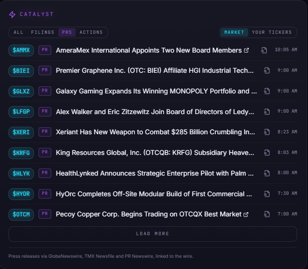308x269 pixels.
Task: Open Xeriant Has New Weapon headline
Action: pyautogui.click(x=155, y=132)
